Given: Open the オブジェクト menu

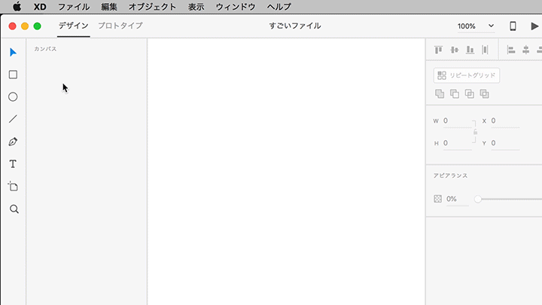Looking at the screenshot, I should click(x=153, y=7).
